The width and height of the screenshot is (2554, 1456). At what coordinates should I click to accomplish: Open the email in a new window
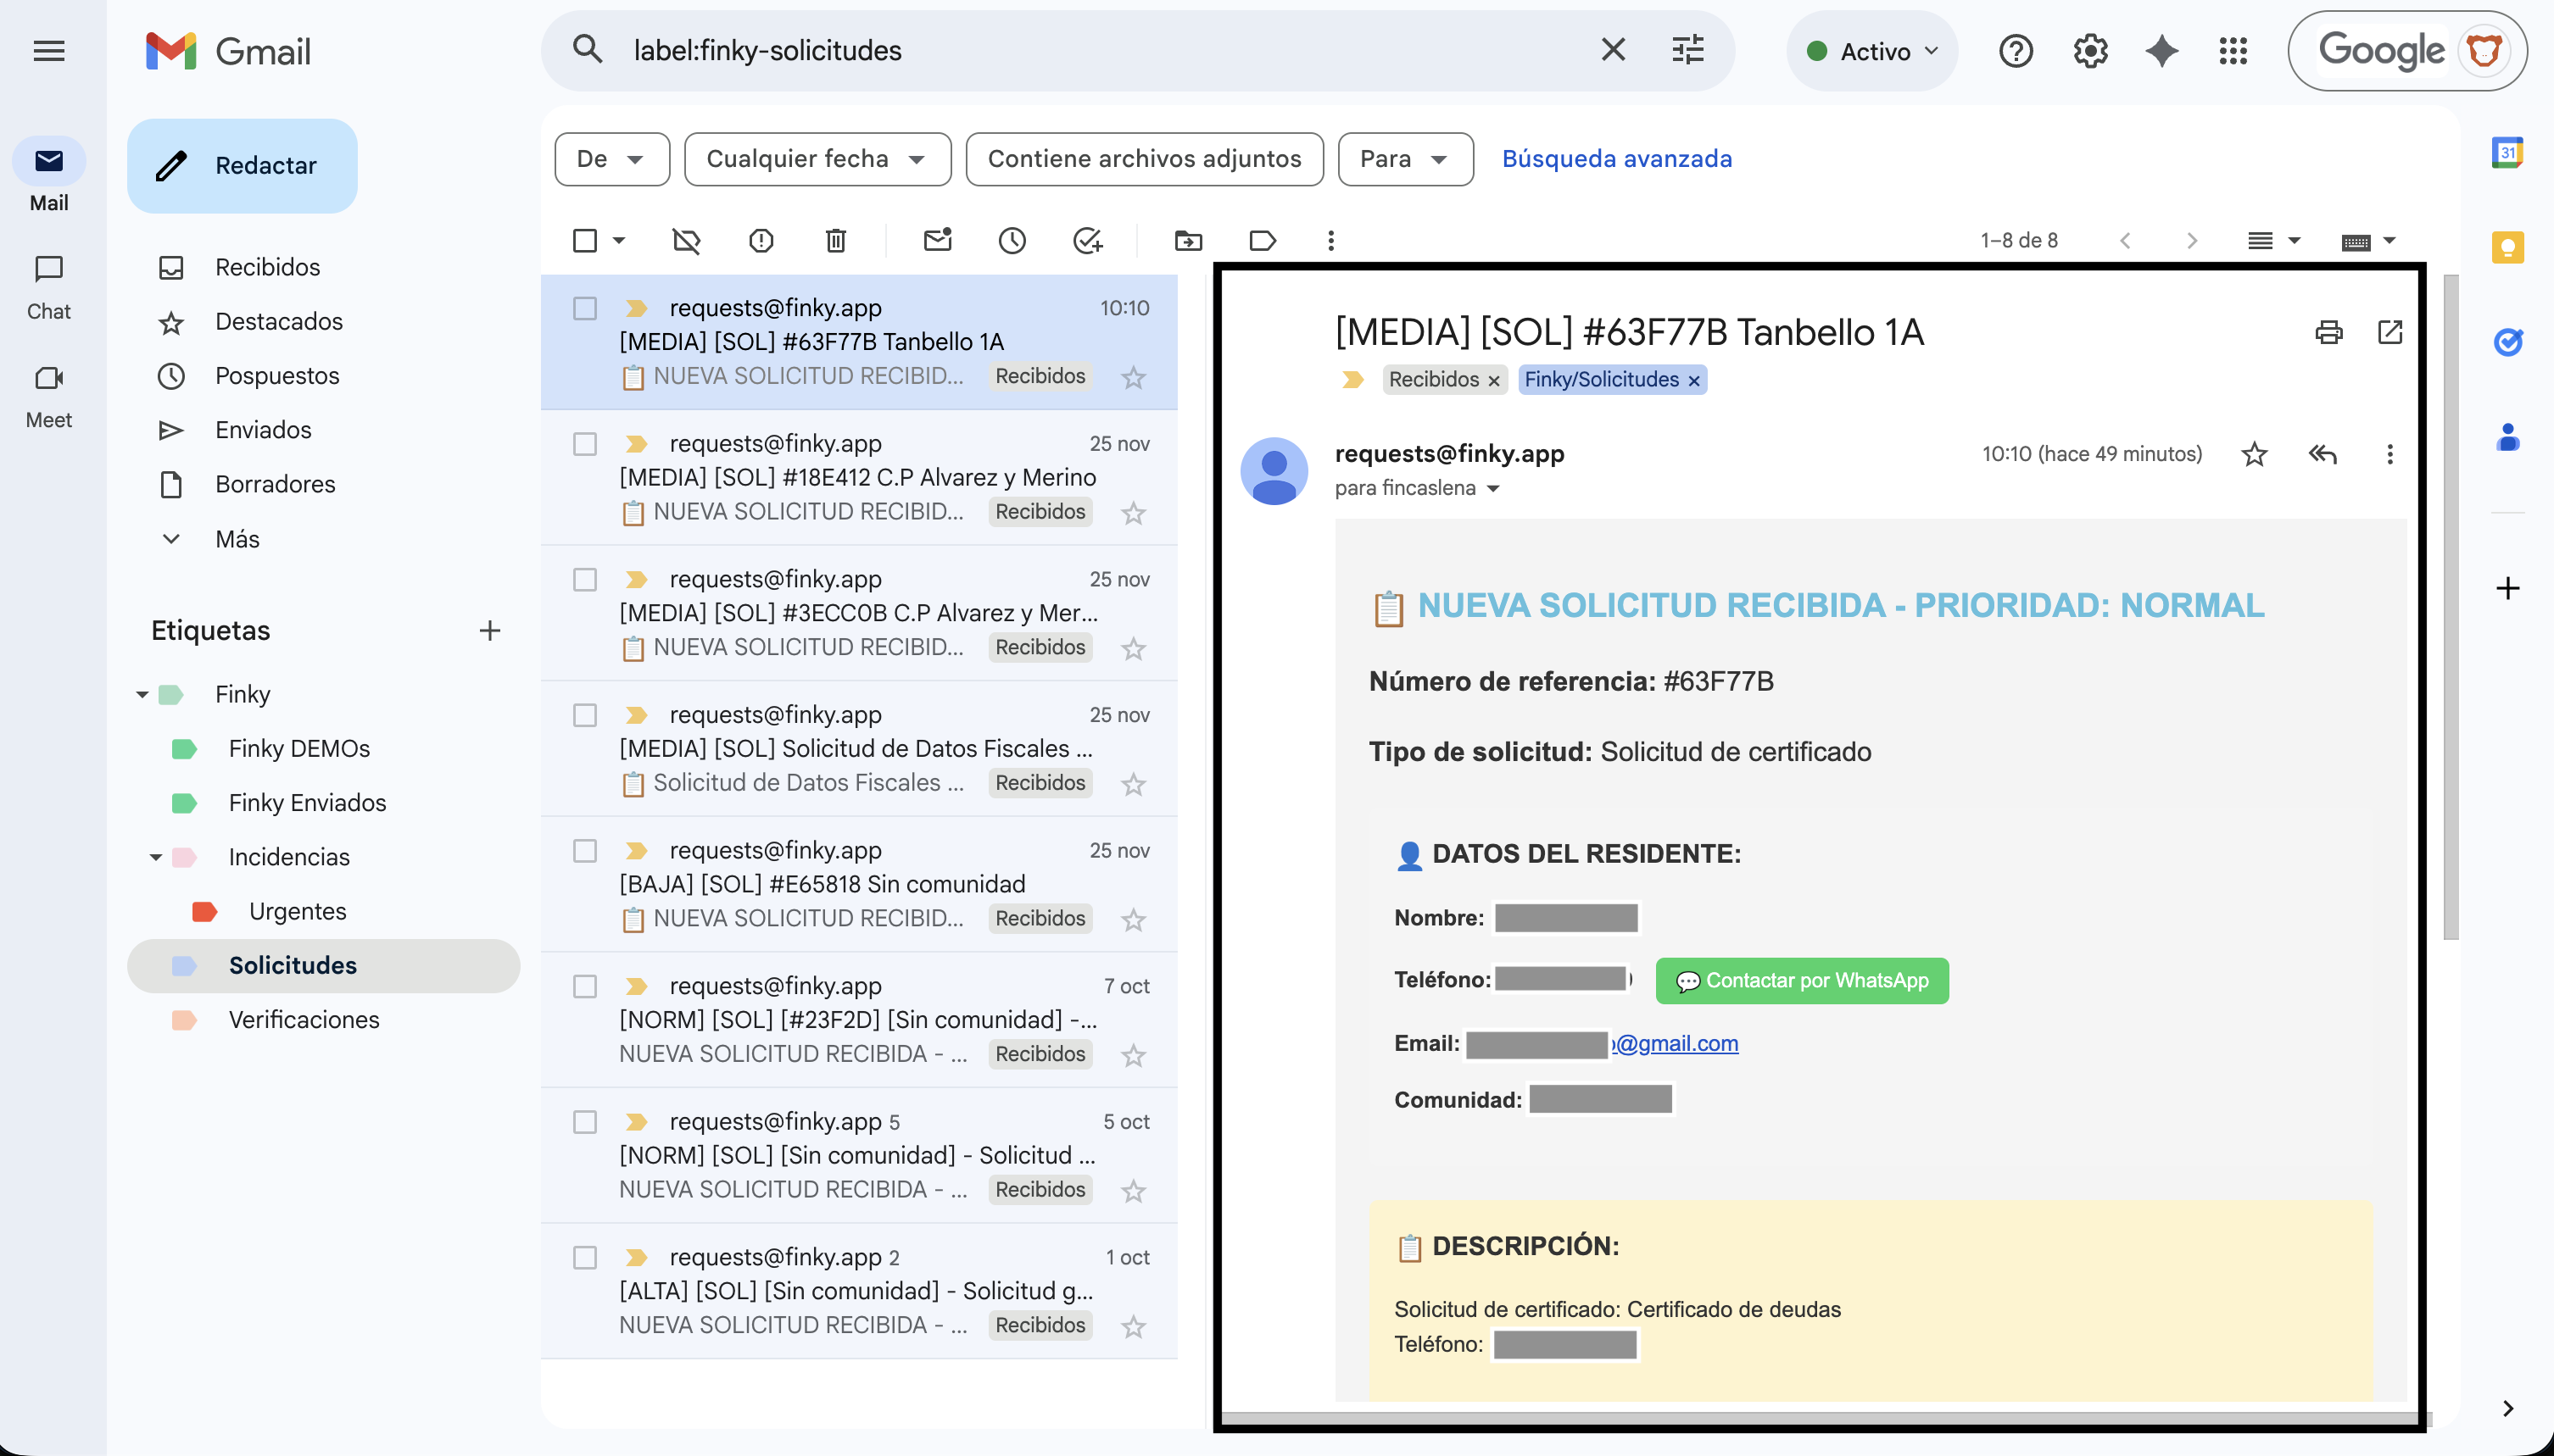click(2391, 331)
